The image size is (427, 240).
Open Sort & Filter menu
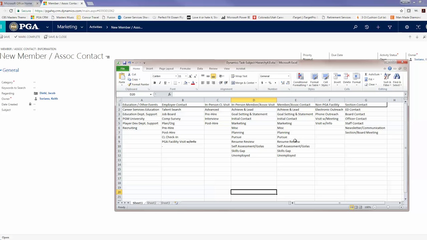tap(387, 80)
